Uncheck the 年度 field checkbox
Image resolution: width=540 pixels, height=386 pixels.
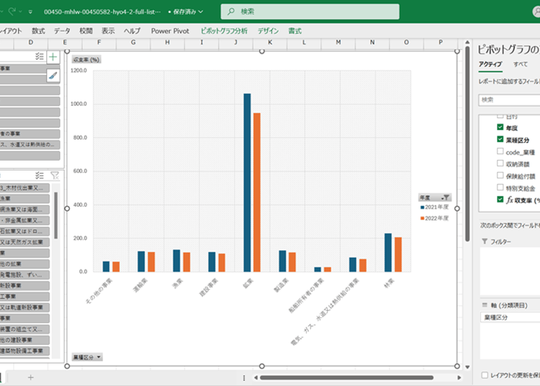click(x=500, y=127)
